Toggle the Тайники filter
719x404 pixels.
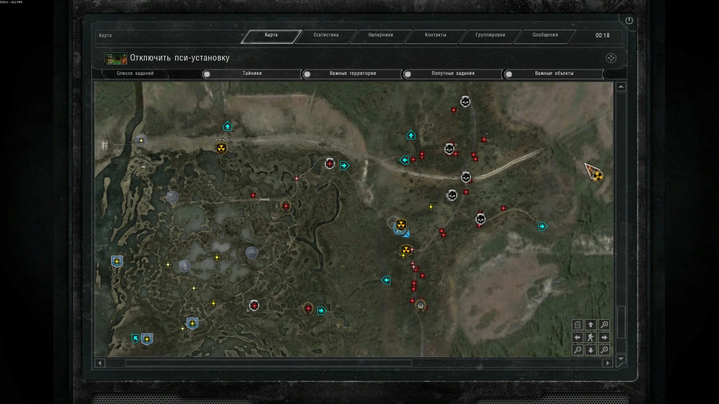(207, 74)
